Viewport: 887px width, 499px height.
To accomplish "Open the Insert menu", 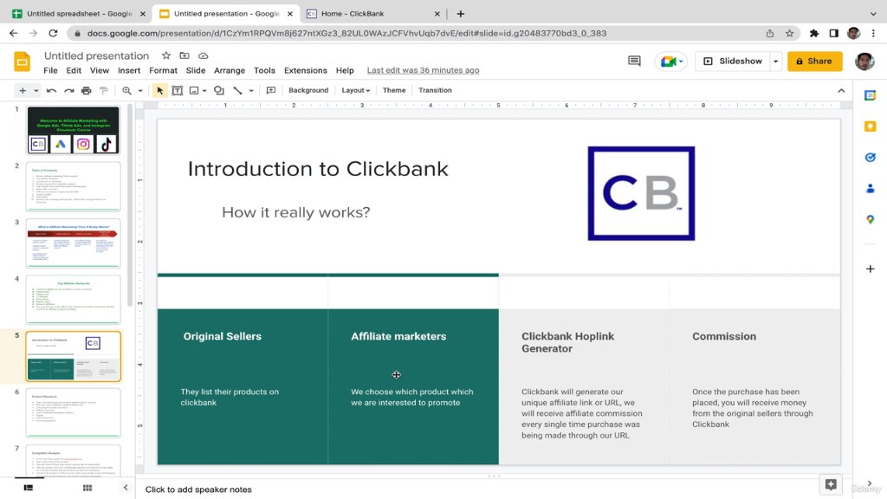I will coord(129,70).
